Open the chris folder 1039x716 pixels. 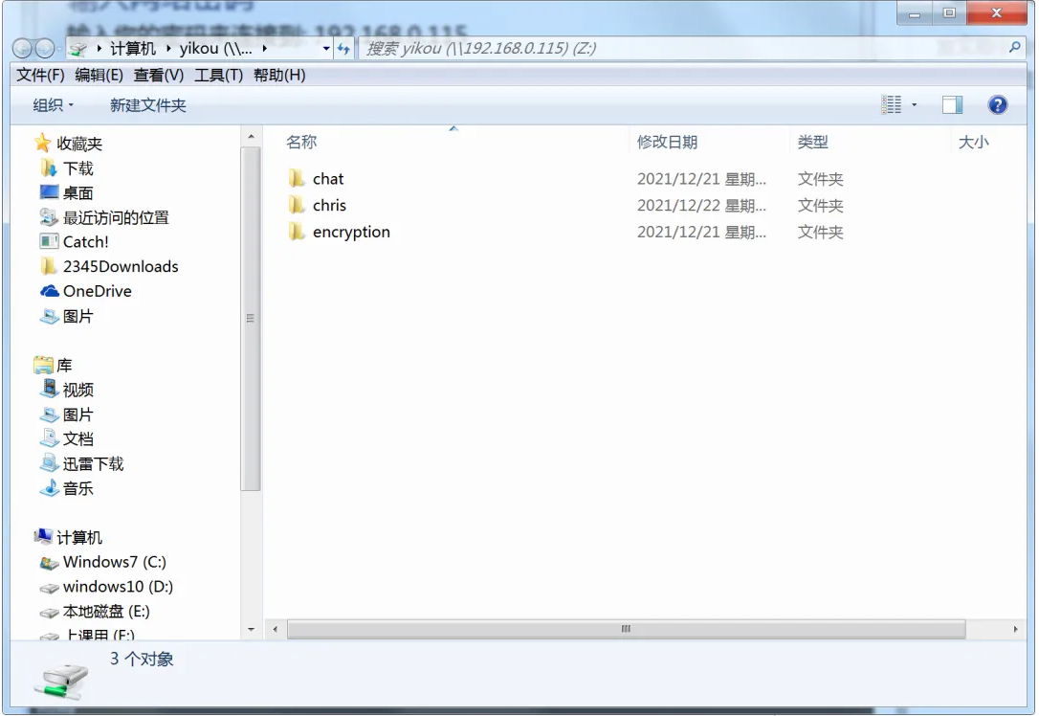(x=329, y=205)
